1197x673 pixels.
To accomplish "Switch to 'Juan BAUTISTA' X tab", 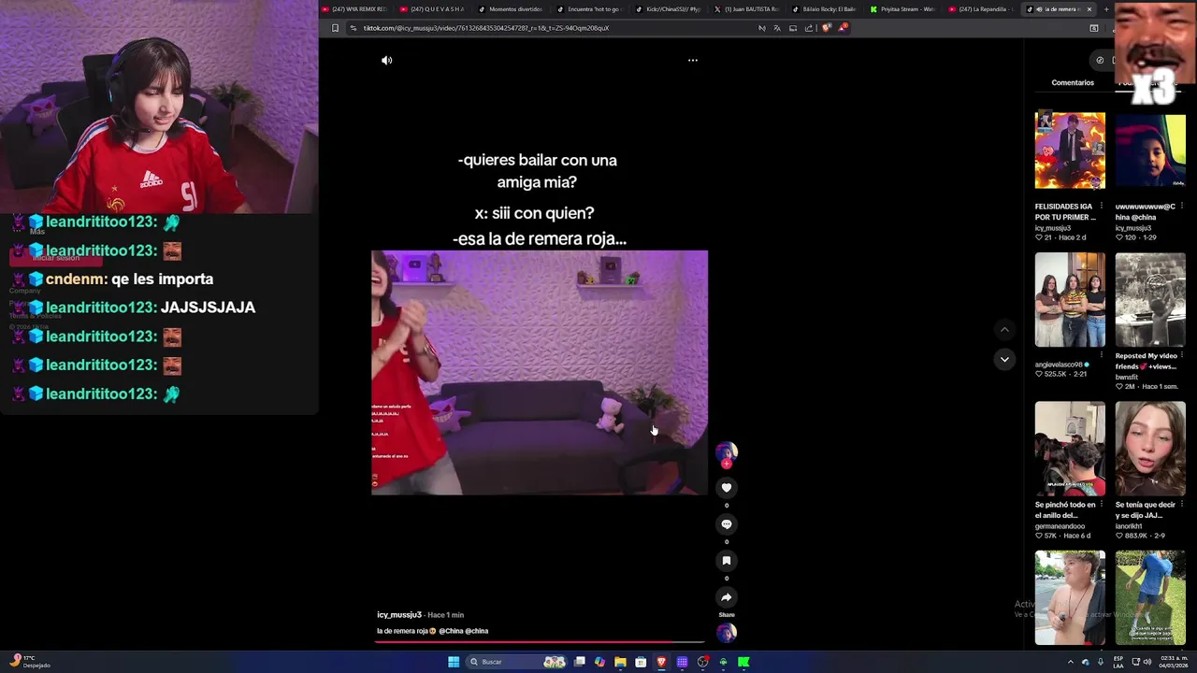I will coord(746,9).
